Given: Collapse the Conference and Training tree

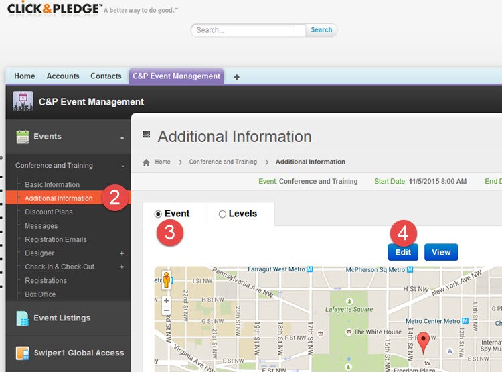Looking at the screenshot, I should [123, 166].
